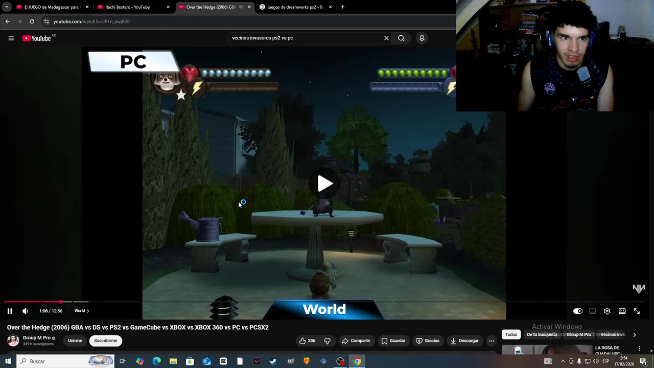Open the tab search dropdown arrow
Viewport: 654px width, 368px height.
point(7,7)
